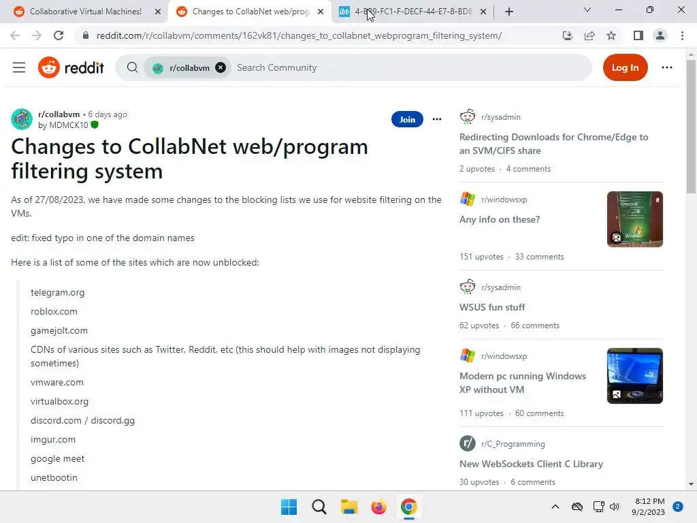Click the Reddit logo
Viewport: 697px width, 523px height.
71,67
